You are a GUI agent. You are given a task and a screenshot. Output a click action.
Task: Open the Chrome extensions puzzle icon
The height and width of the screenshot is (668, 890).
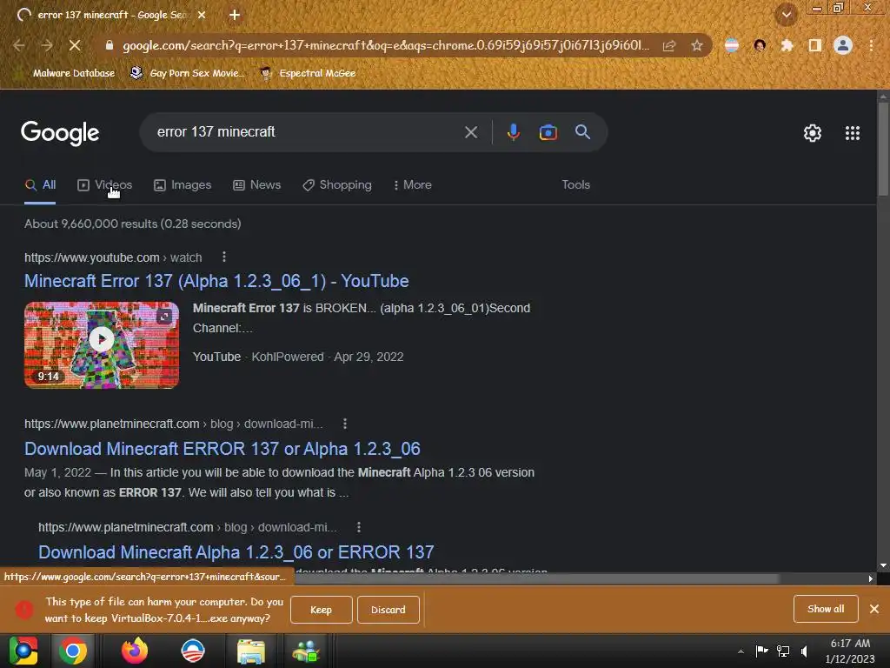(x=787, y=45)
